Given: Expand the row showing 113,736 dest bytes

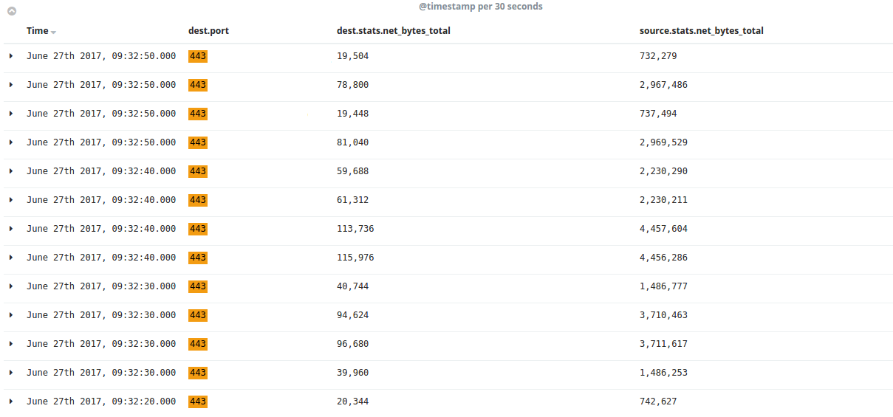Looking at the screenshot, I should click(11, 229).
